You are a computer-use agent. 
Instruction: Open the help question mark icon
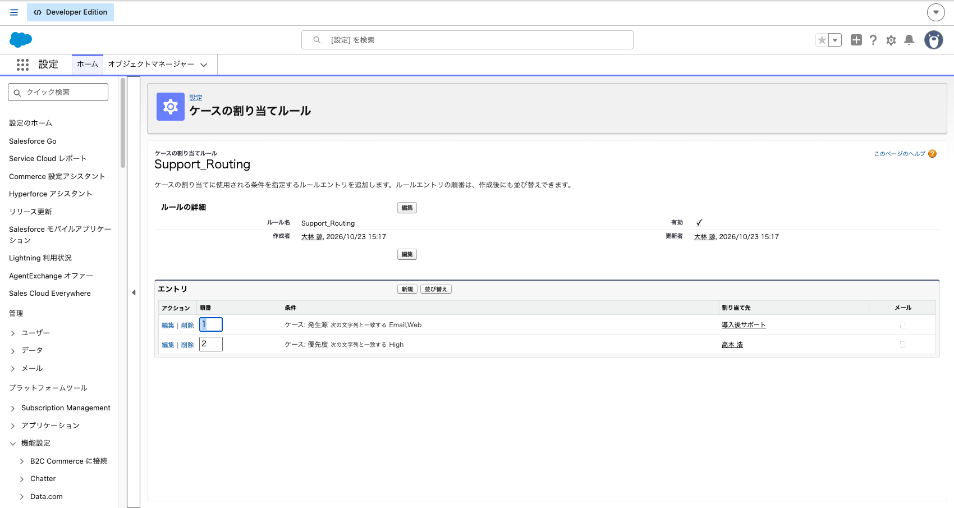coord(873,40)
